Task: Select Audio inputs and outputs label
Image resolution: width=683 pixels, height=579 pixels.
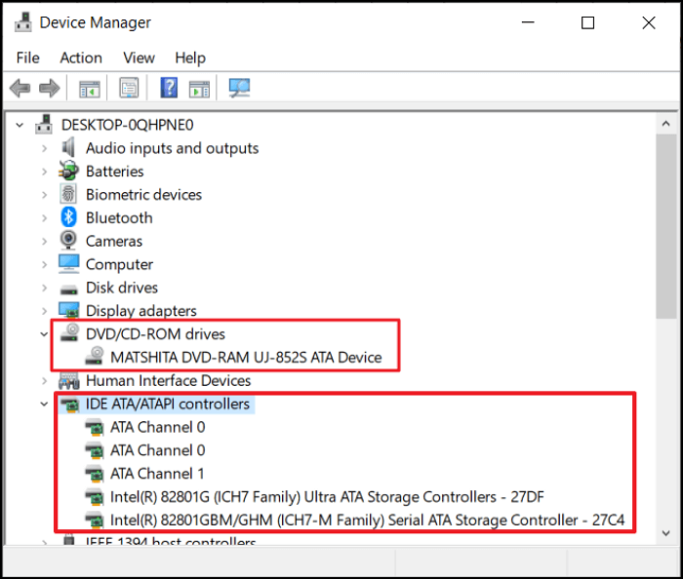Action: pyautogui.click(x=172, y=148)
